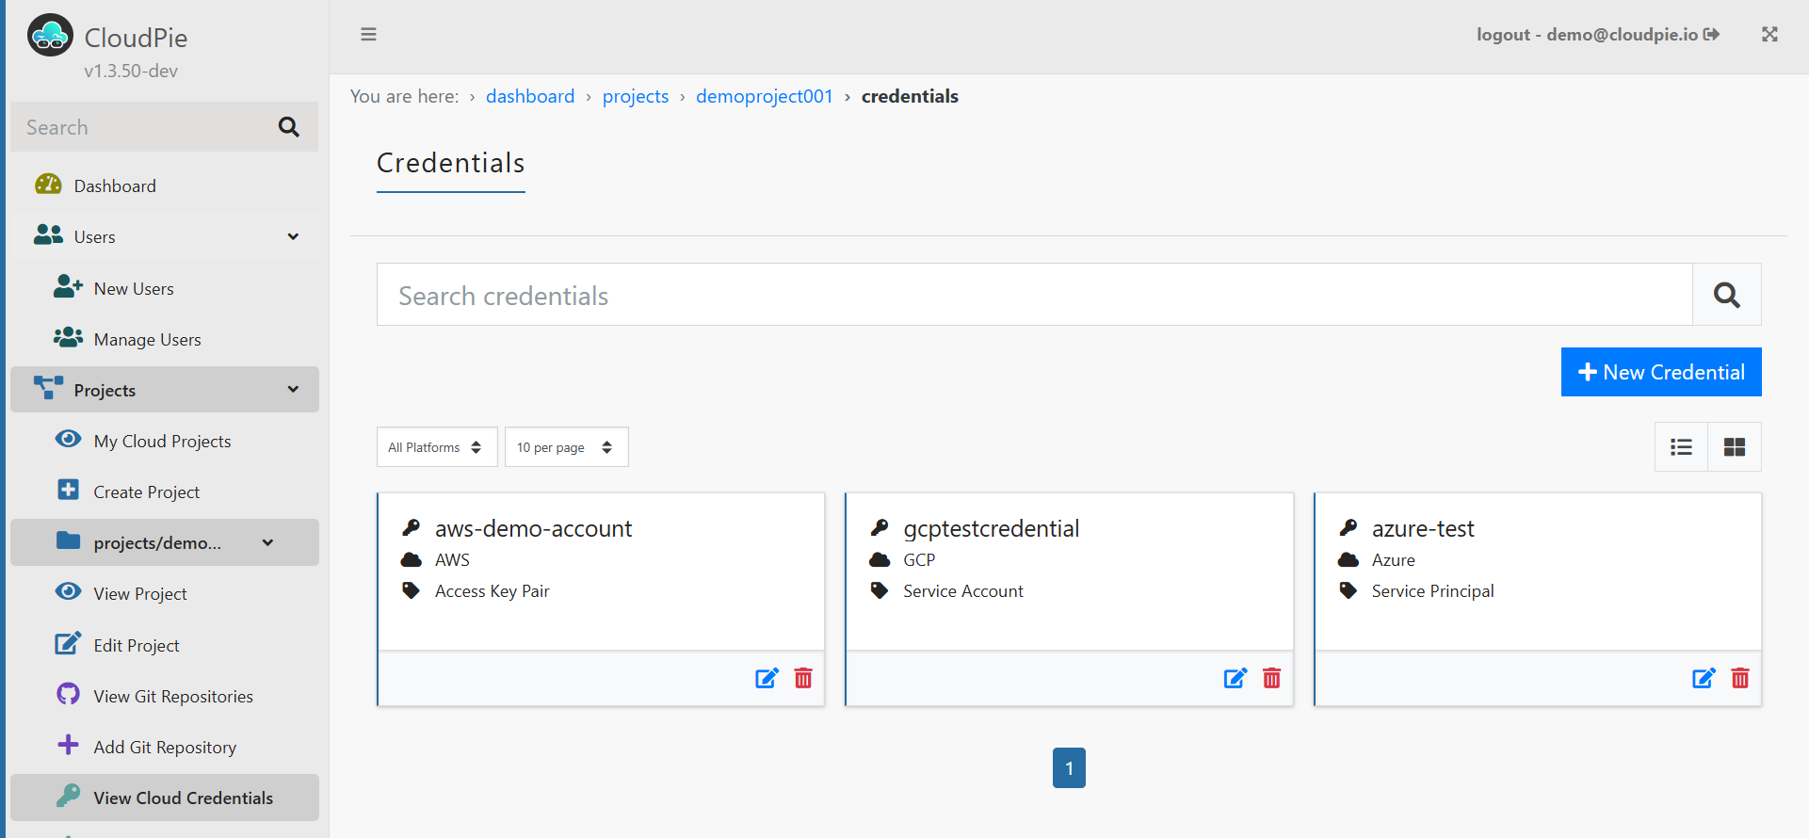Click the GitHub icon for Git Repositories

pos(68,694)
